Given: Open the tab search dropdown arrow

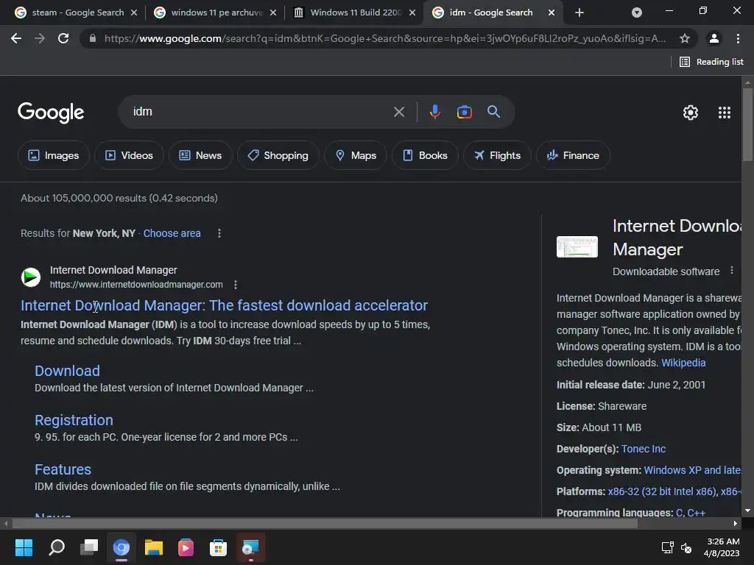Looking at the screenshot, I should (637, 13).
